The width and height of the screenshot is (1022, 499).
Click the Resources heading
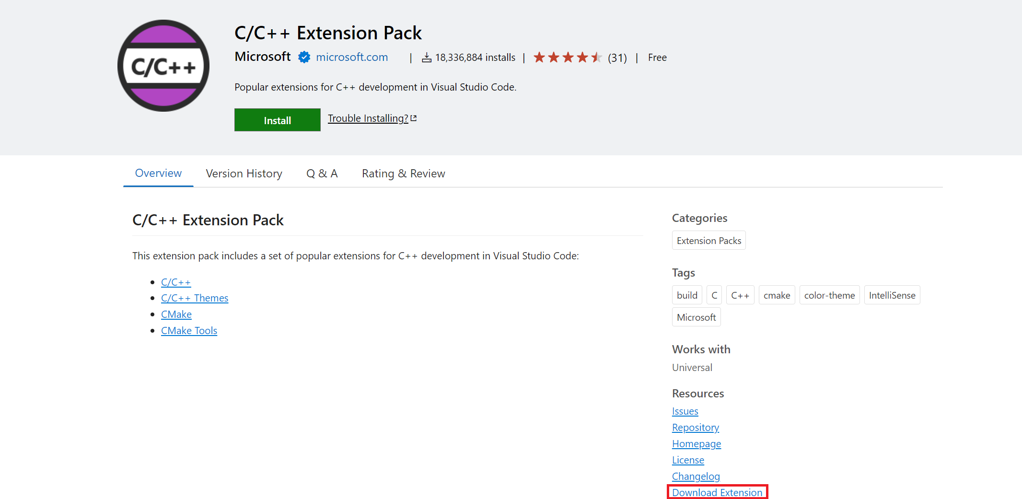pyautogui.click(x=698, y=394)
